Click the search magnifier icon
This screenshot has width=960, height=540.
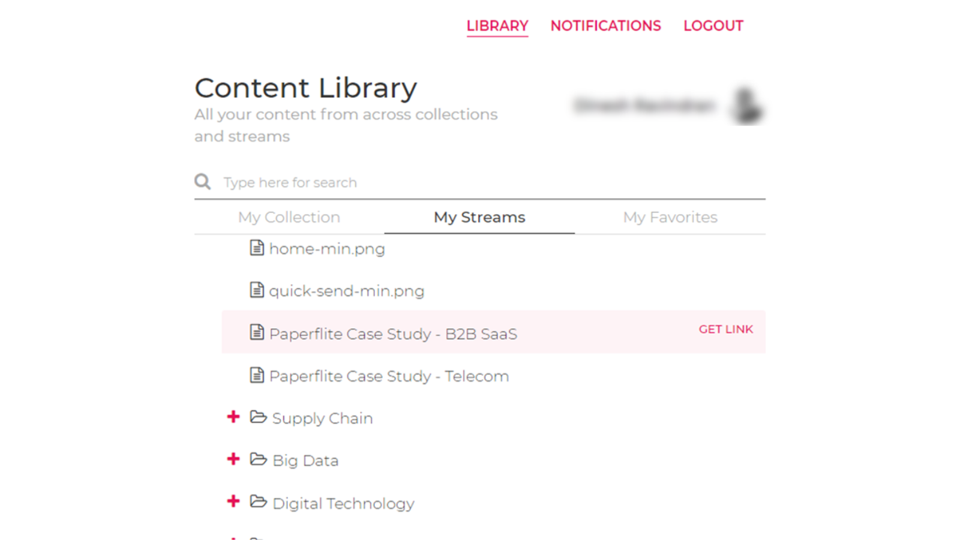(x=203, y=182)
